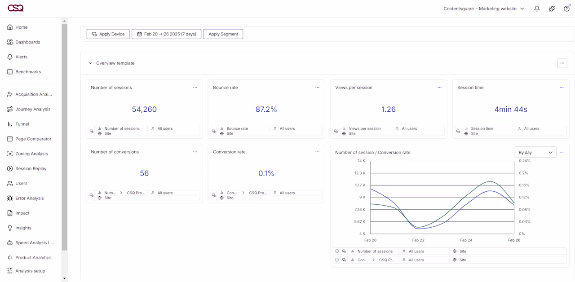
Task: Click the Error Analysis bug icon
Action: [x=10, y=198]
